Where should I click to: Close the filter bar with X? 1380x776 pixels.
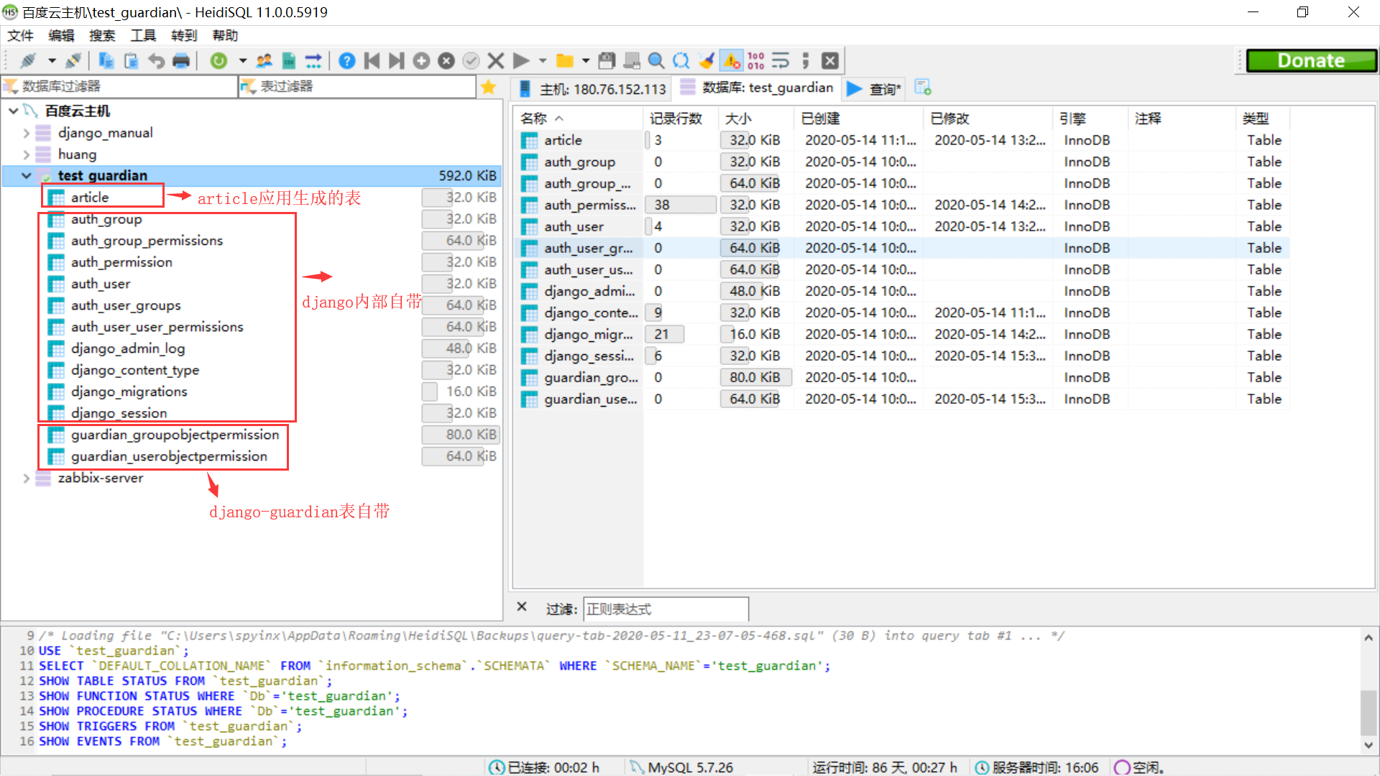[x=522, y=606]
